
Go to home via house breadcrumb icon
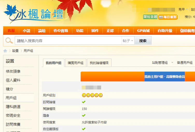[5, 51]
